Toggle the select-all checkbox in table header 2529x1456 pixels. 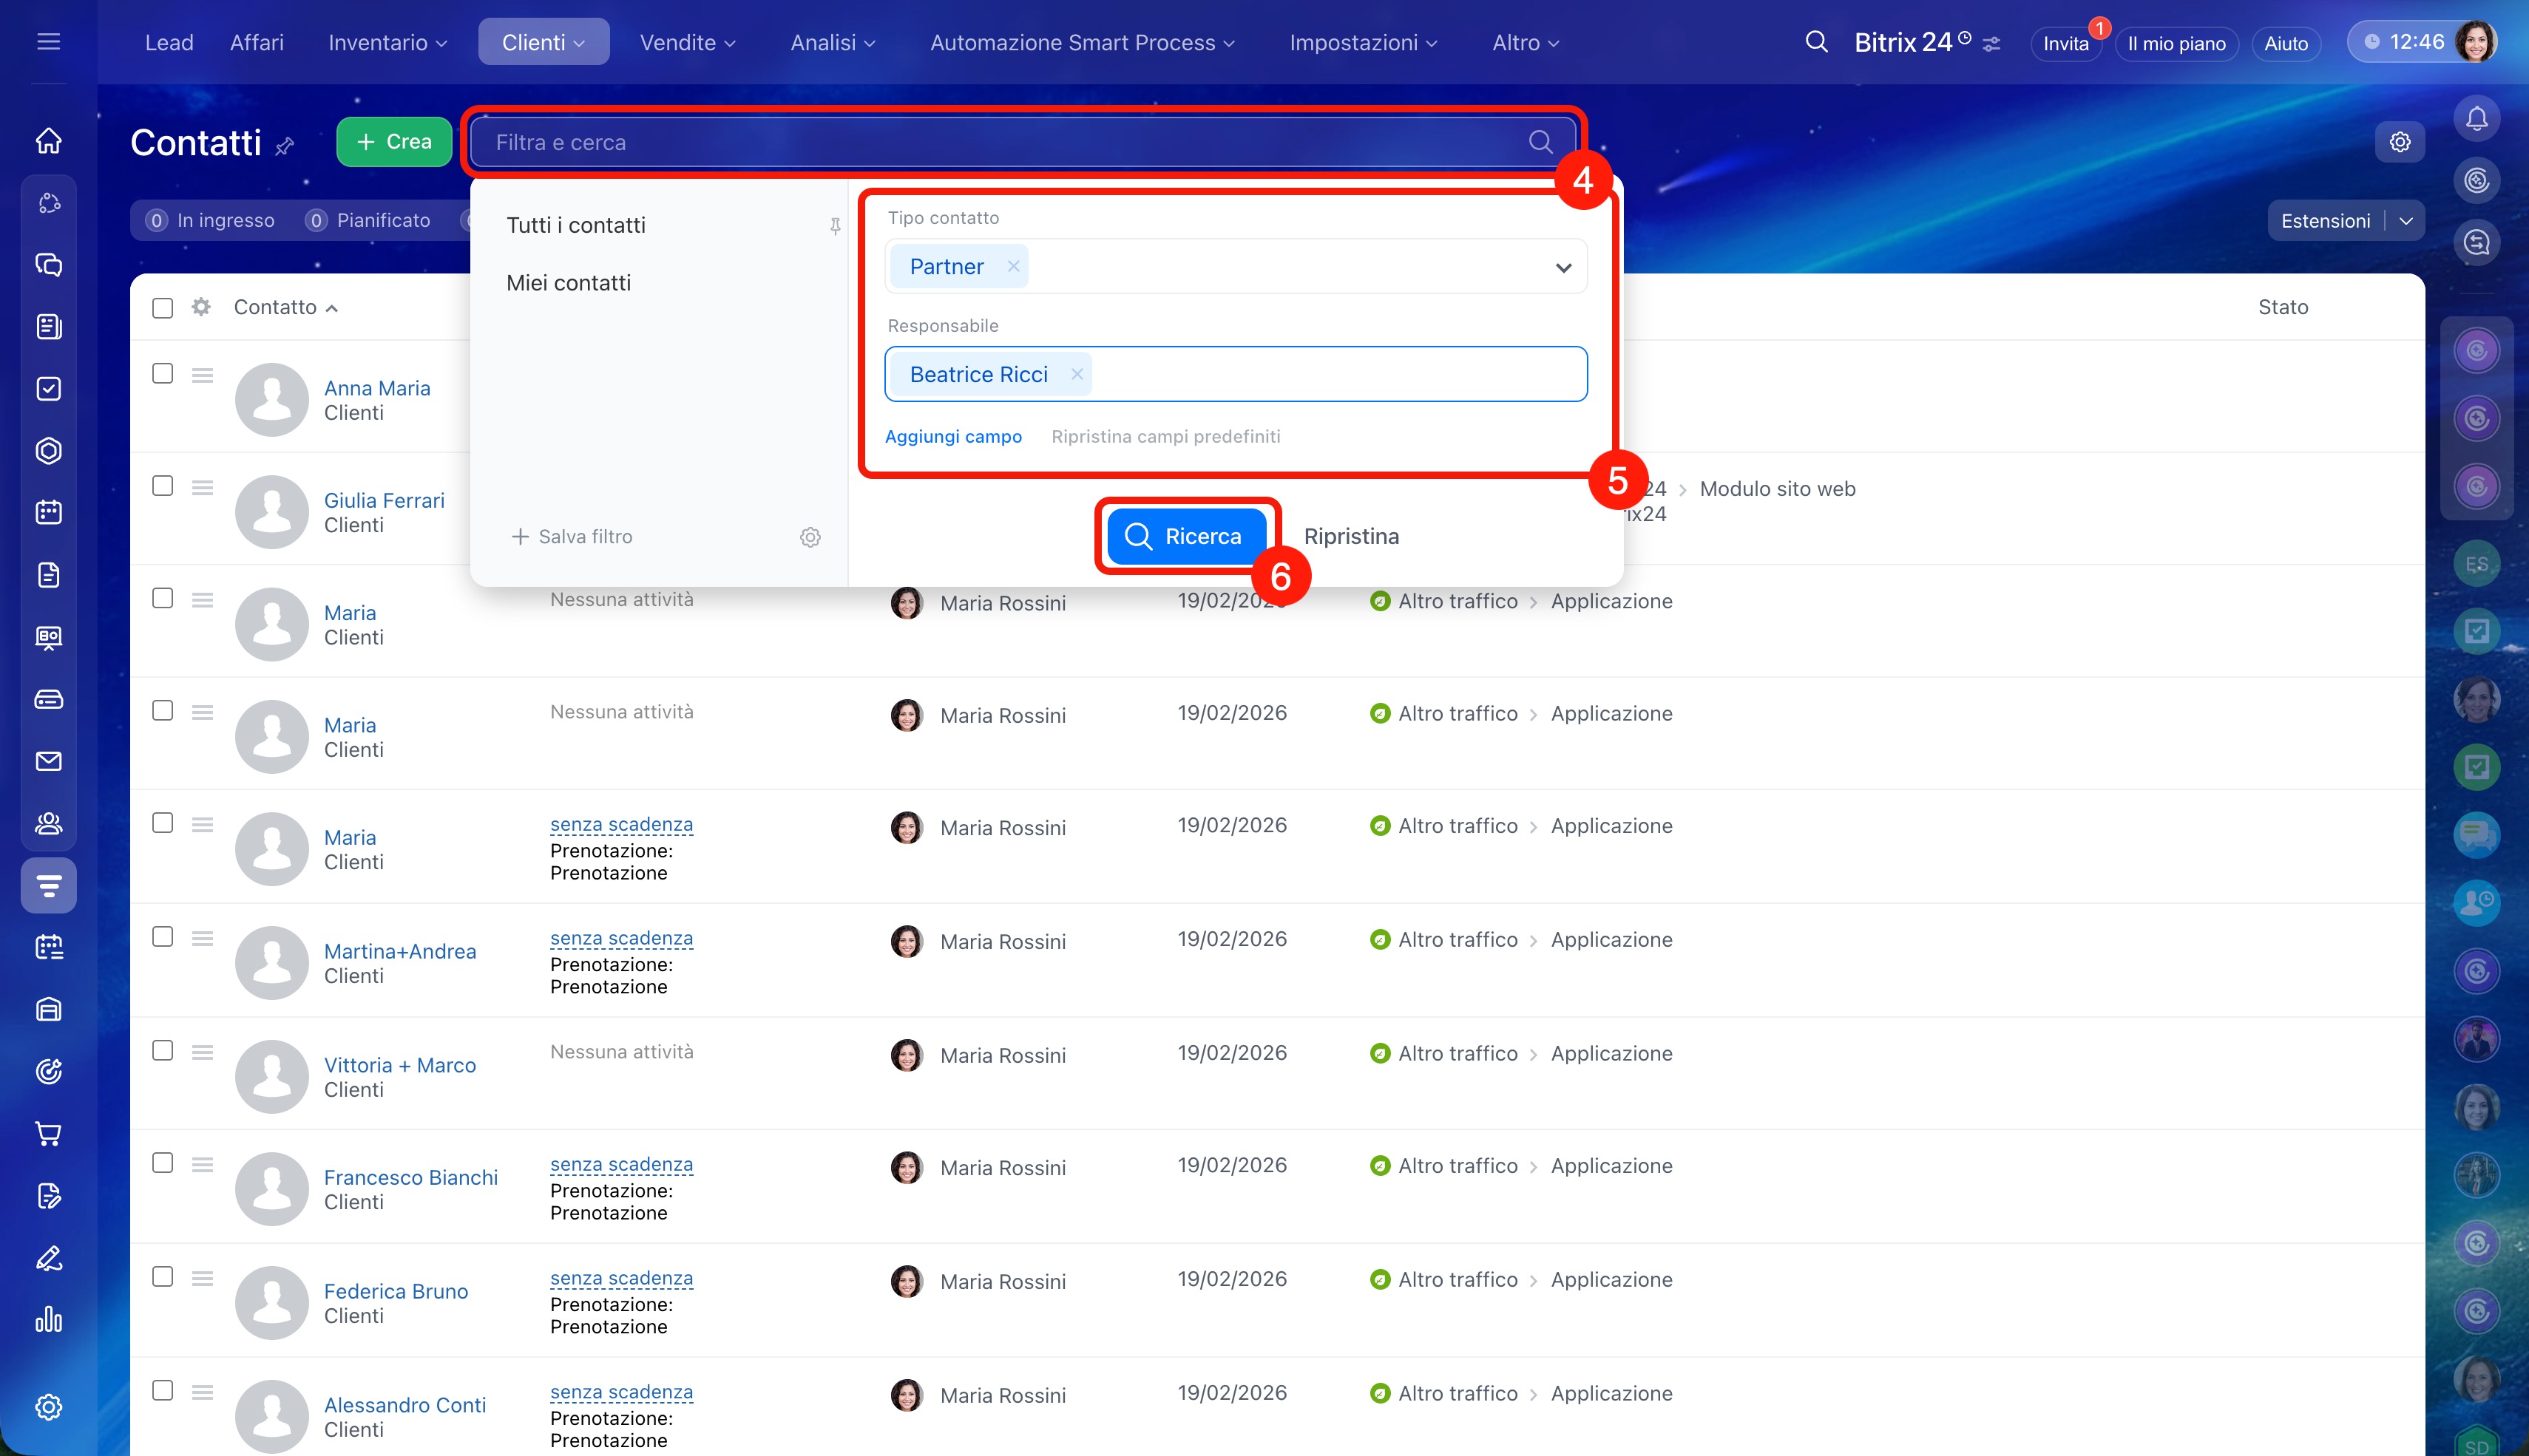click(162, 307)
